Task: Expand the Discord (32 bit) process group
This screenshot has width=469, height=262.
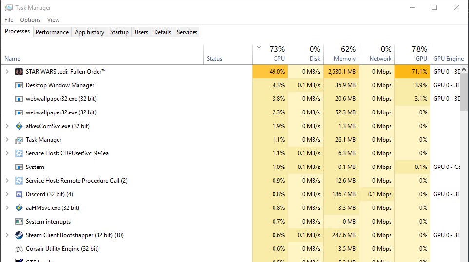Action: [7, 194]
